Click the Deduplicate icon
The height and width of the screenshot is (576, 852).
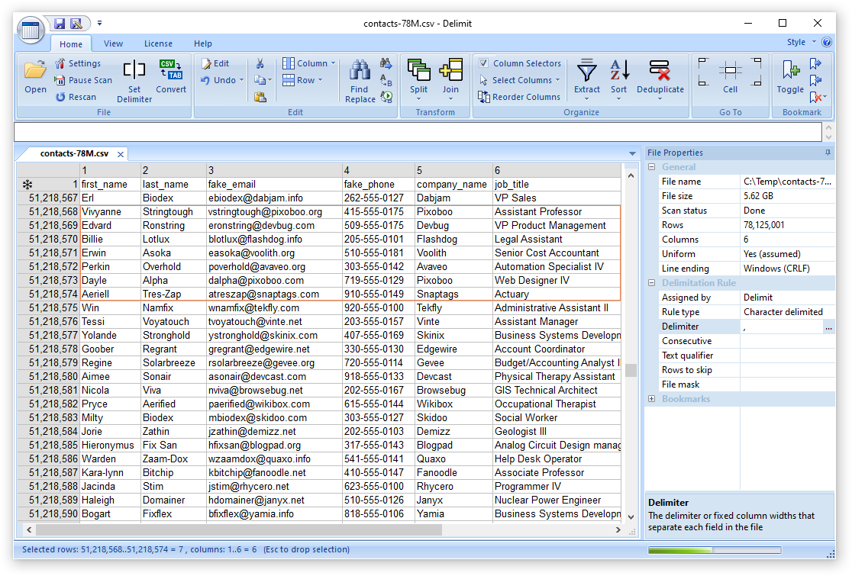(x=660, y=71)
